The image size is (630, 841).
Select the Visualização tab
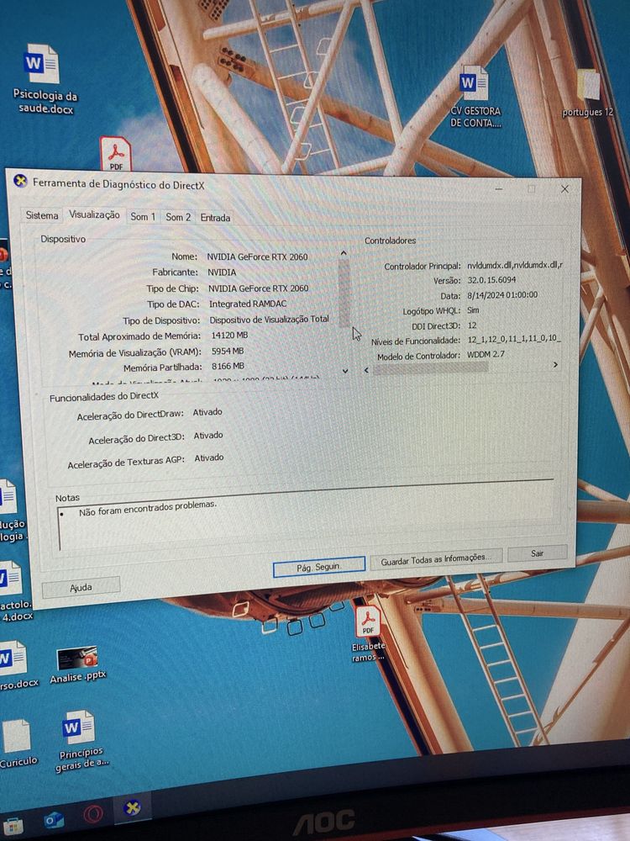94,214
